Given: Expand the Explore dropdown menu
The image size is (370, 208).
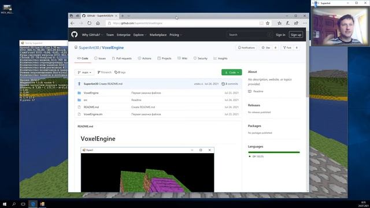Looking at the screenshot, I should (x=140, y=35).
